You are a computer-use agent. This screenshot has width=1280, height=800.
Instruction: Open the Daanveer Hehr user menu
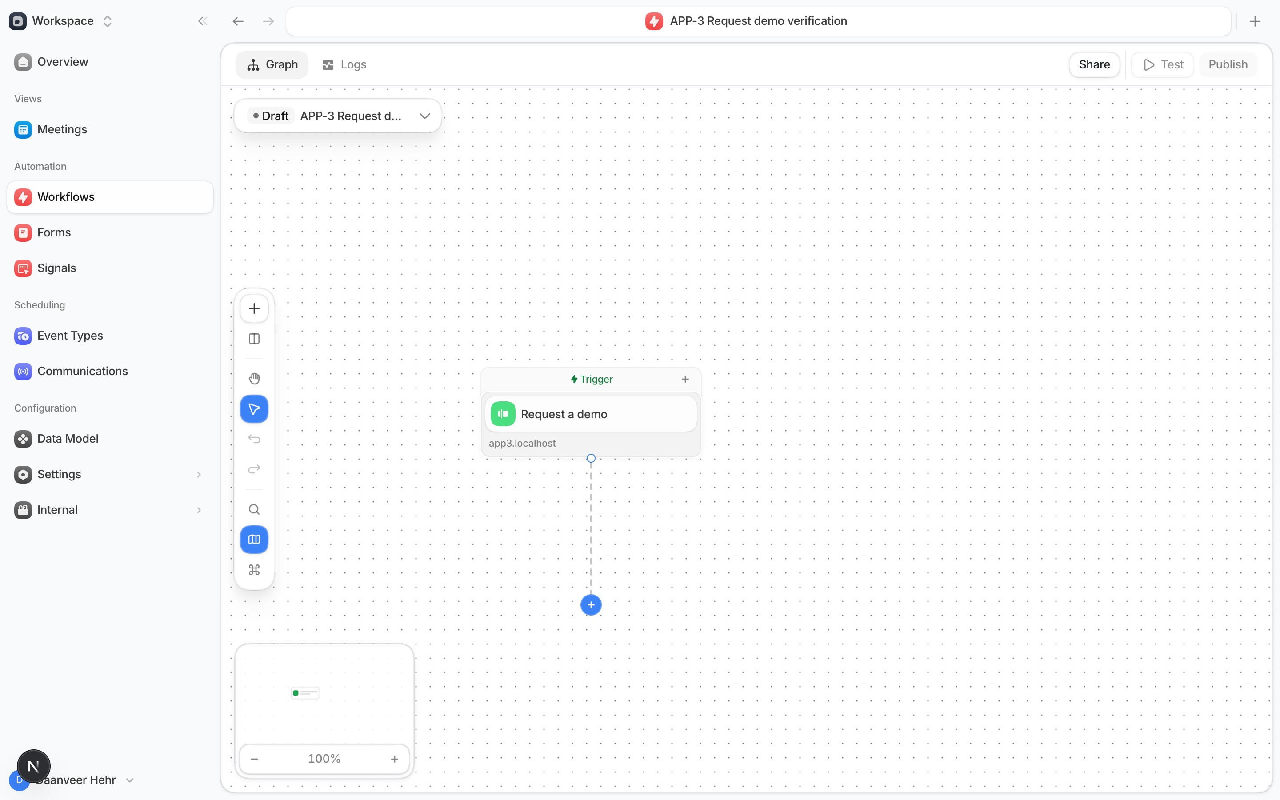click(72, 780)
